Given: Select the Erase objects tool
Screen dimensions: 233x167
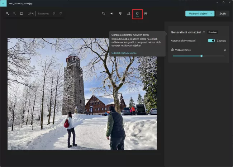Looking at the screenshot, I should [x=137, y=14].
